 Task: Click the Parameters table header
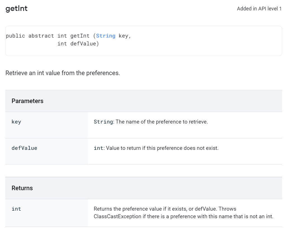tap(27, 101)
